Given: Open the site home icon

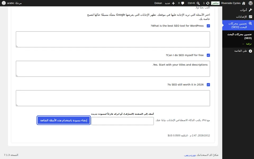Looking at the screenshot, I should tap(244, 3).
